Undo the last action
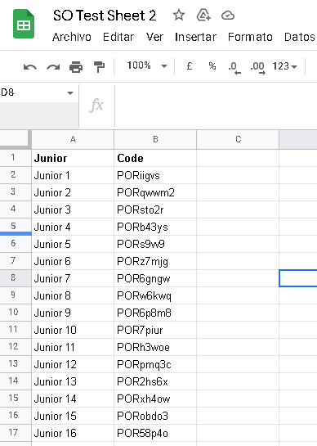Screen dimensions: 317x446 click(30, 67)
